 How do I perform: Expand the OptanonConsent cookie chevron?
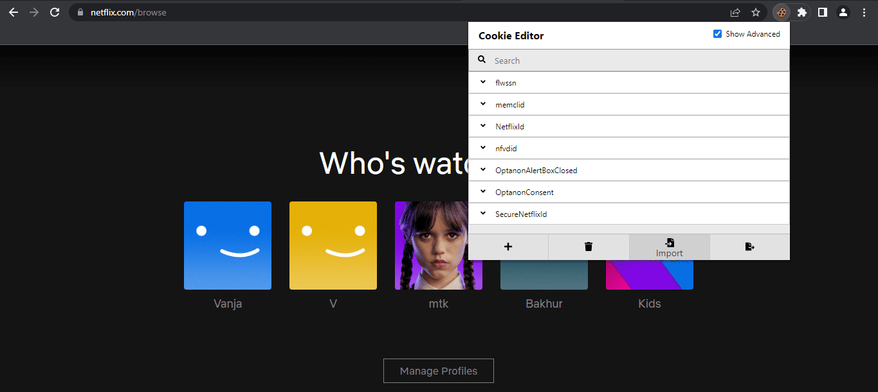pyautogui.click(x=483, y=192)
